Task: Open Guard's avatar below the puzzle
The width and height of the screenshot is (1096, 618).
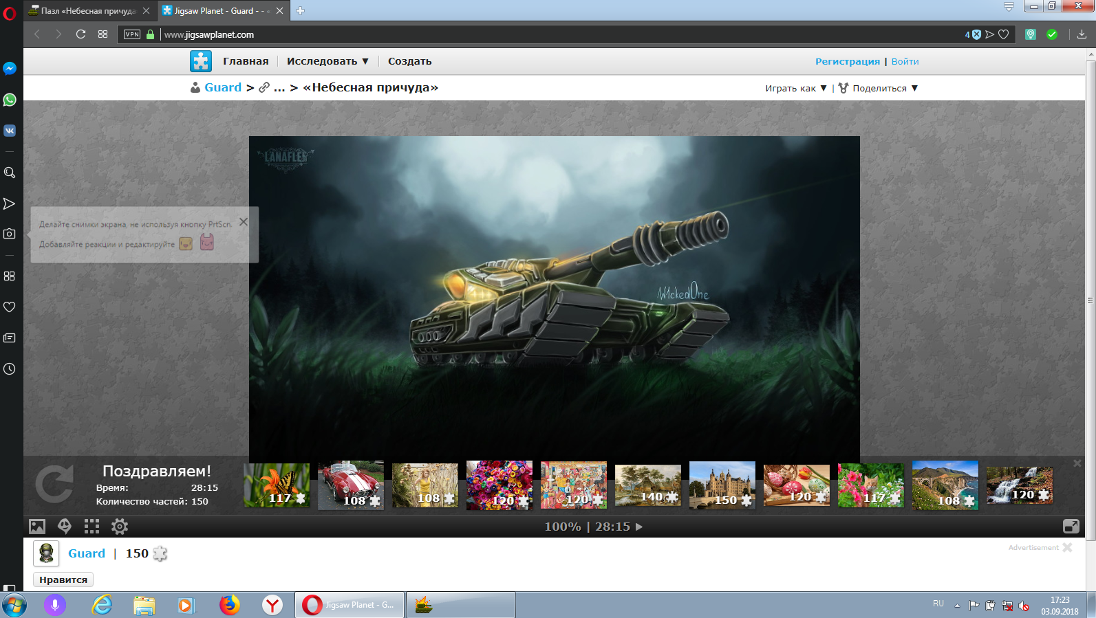Action: pyautogui.click(x=46, y=553)
